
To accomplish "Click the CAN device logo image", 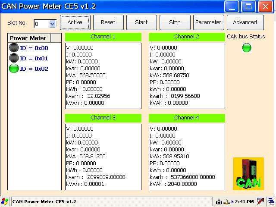I will 248,173.
